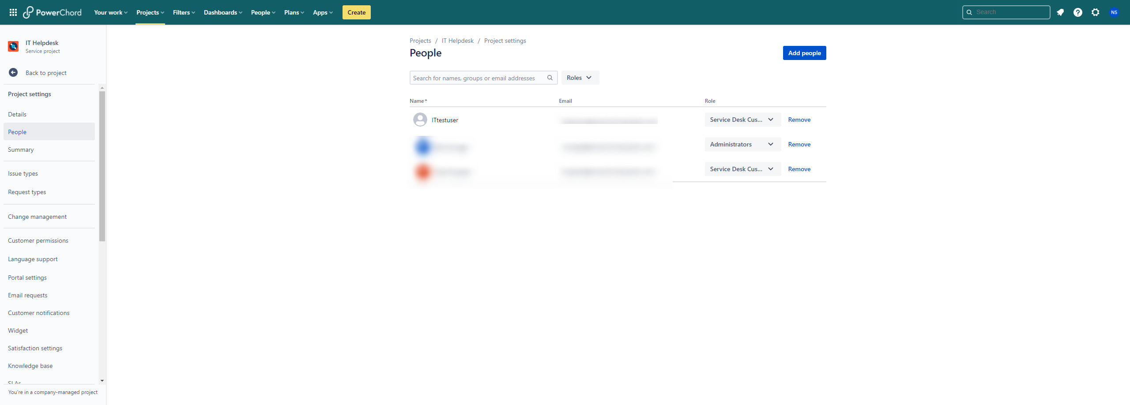The image size is (1130, 405).
Task: Click the sidebar vertical scrollbar
Action: tap(102, 166)
